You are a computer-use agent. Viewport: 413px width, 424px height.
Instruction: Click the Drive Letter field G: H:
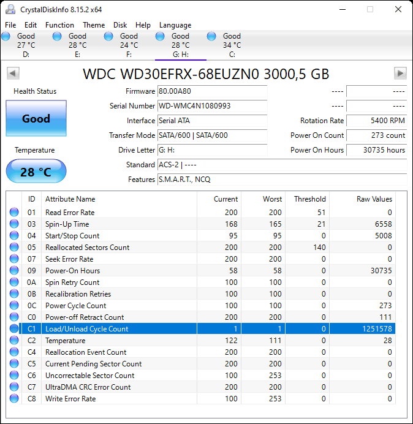[x=212, y=150]
